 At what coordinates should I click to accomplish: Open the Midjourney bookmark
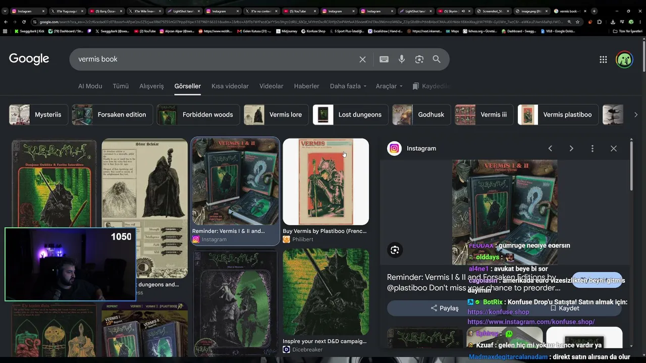pos(287,31)
